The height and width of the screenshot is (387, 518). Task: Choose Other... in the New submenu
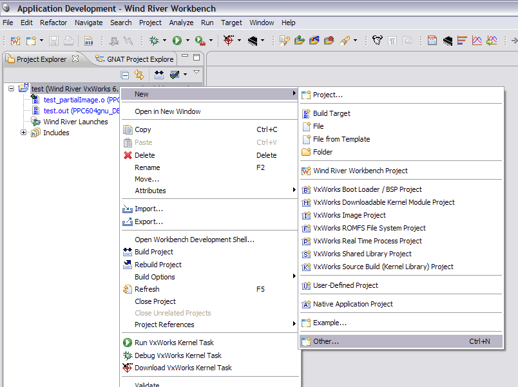[401, 341]
